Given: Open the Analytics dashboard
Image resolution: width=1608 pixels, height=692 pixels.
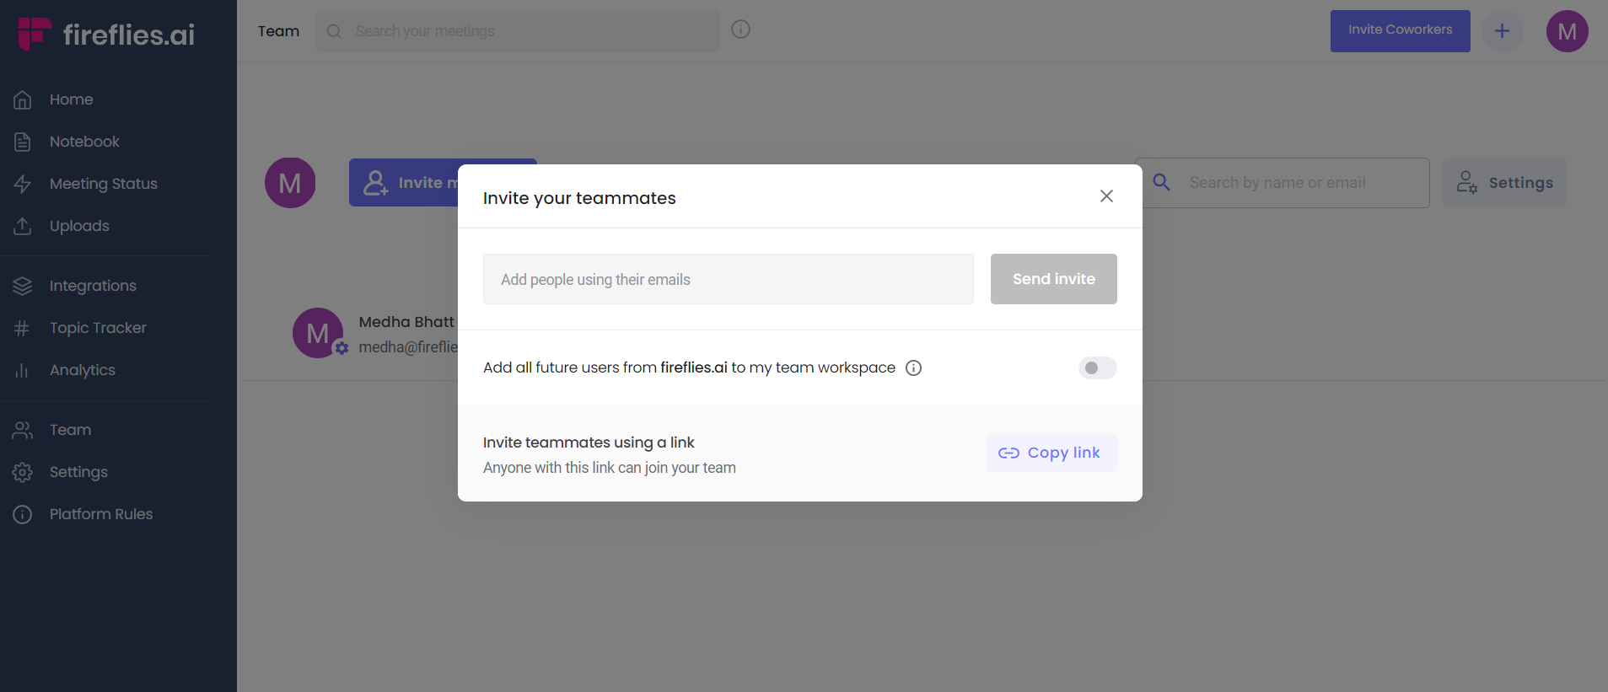Looking at the screenshot, I should tap(82, 369).
